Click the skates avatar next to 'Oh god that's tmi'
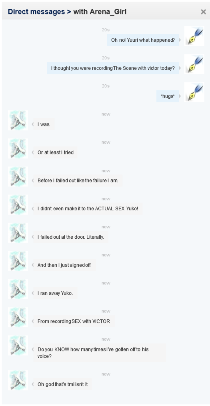Screen dimensions: 210x406 click(18, 380)
